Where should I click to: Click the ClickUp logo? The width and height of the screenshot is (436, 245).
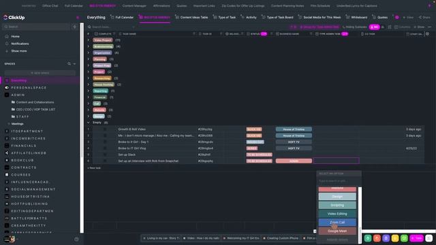pos(14,18)
